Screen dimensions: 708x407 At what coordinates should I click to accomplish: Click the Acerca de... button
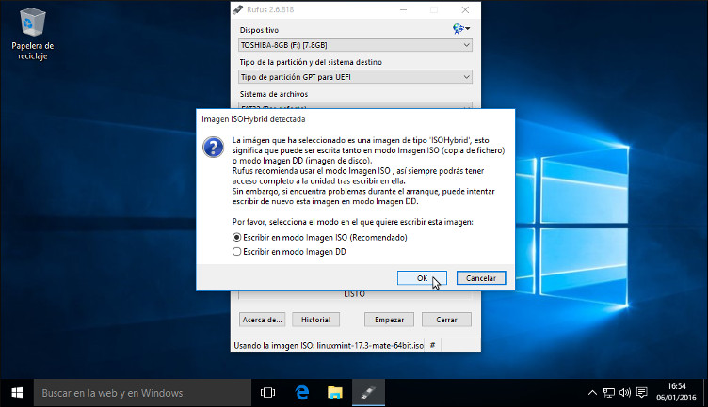[x=262, y=320]
